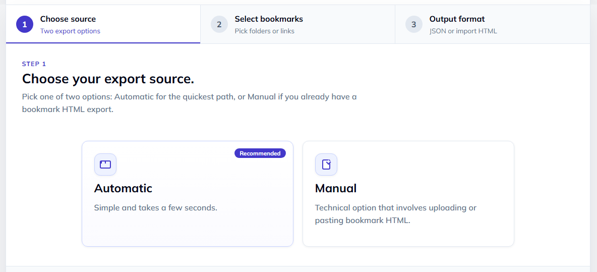Select the Automatic export option card
Viewport: 597px width, 272px height.
pyautogui.click(x=188, y=194)
